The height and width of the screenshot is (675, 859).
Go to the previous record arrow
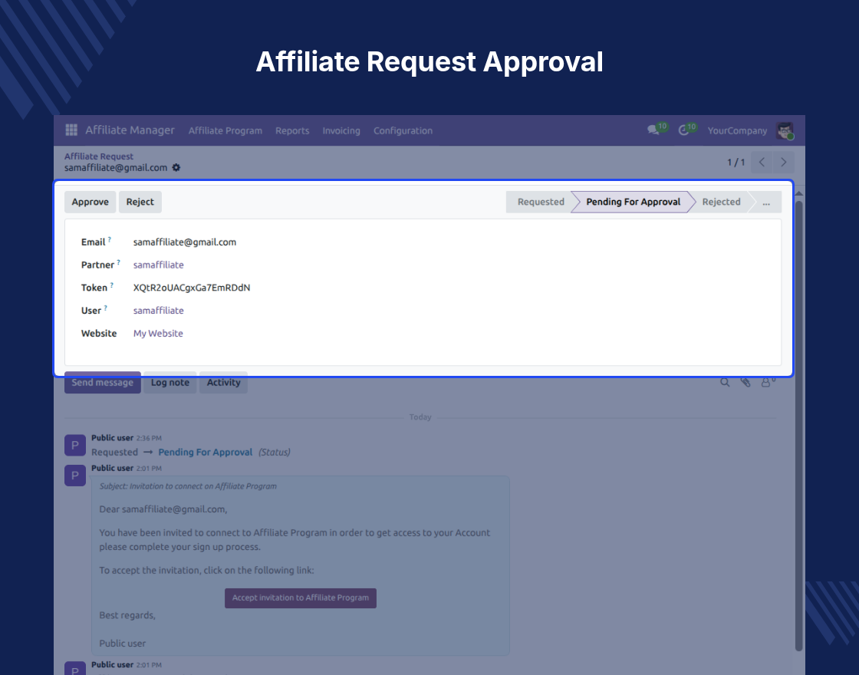762,162
